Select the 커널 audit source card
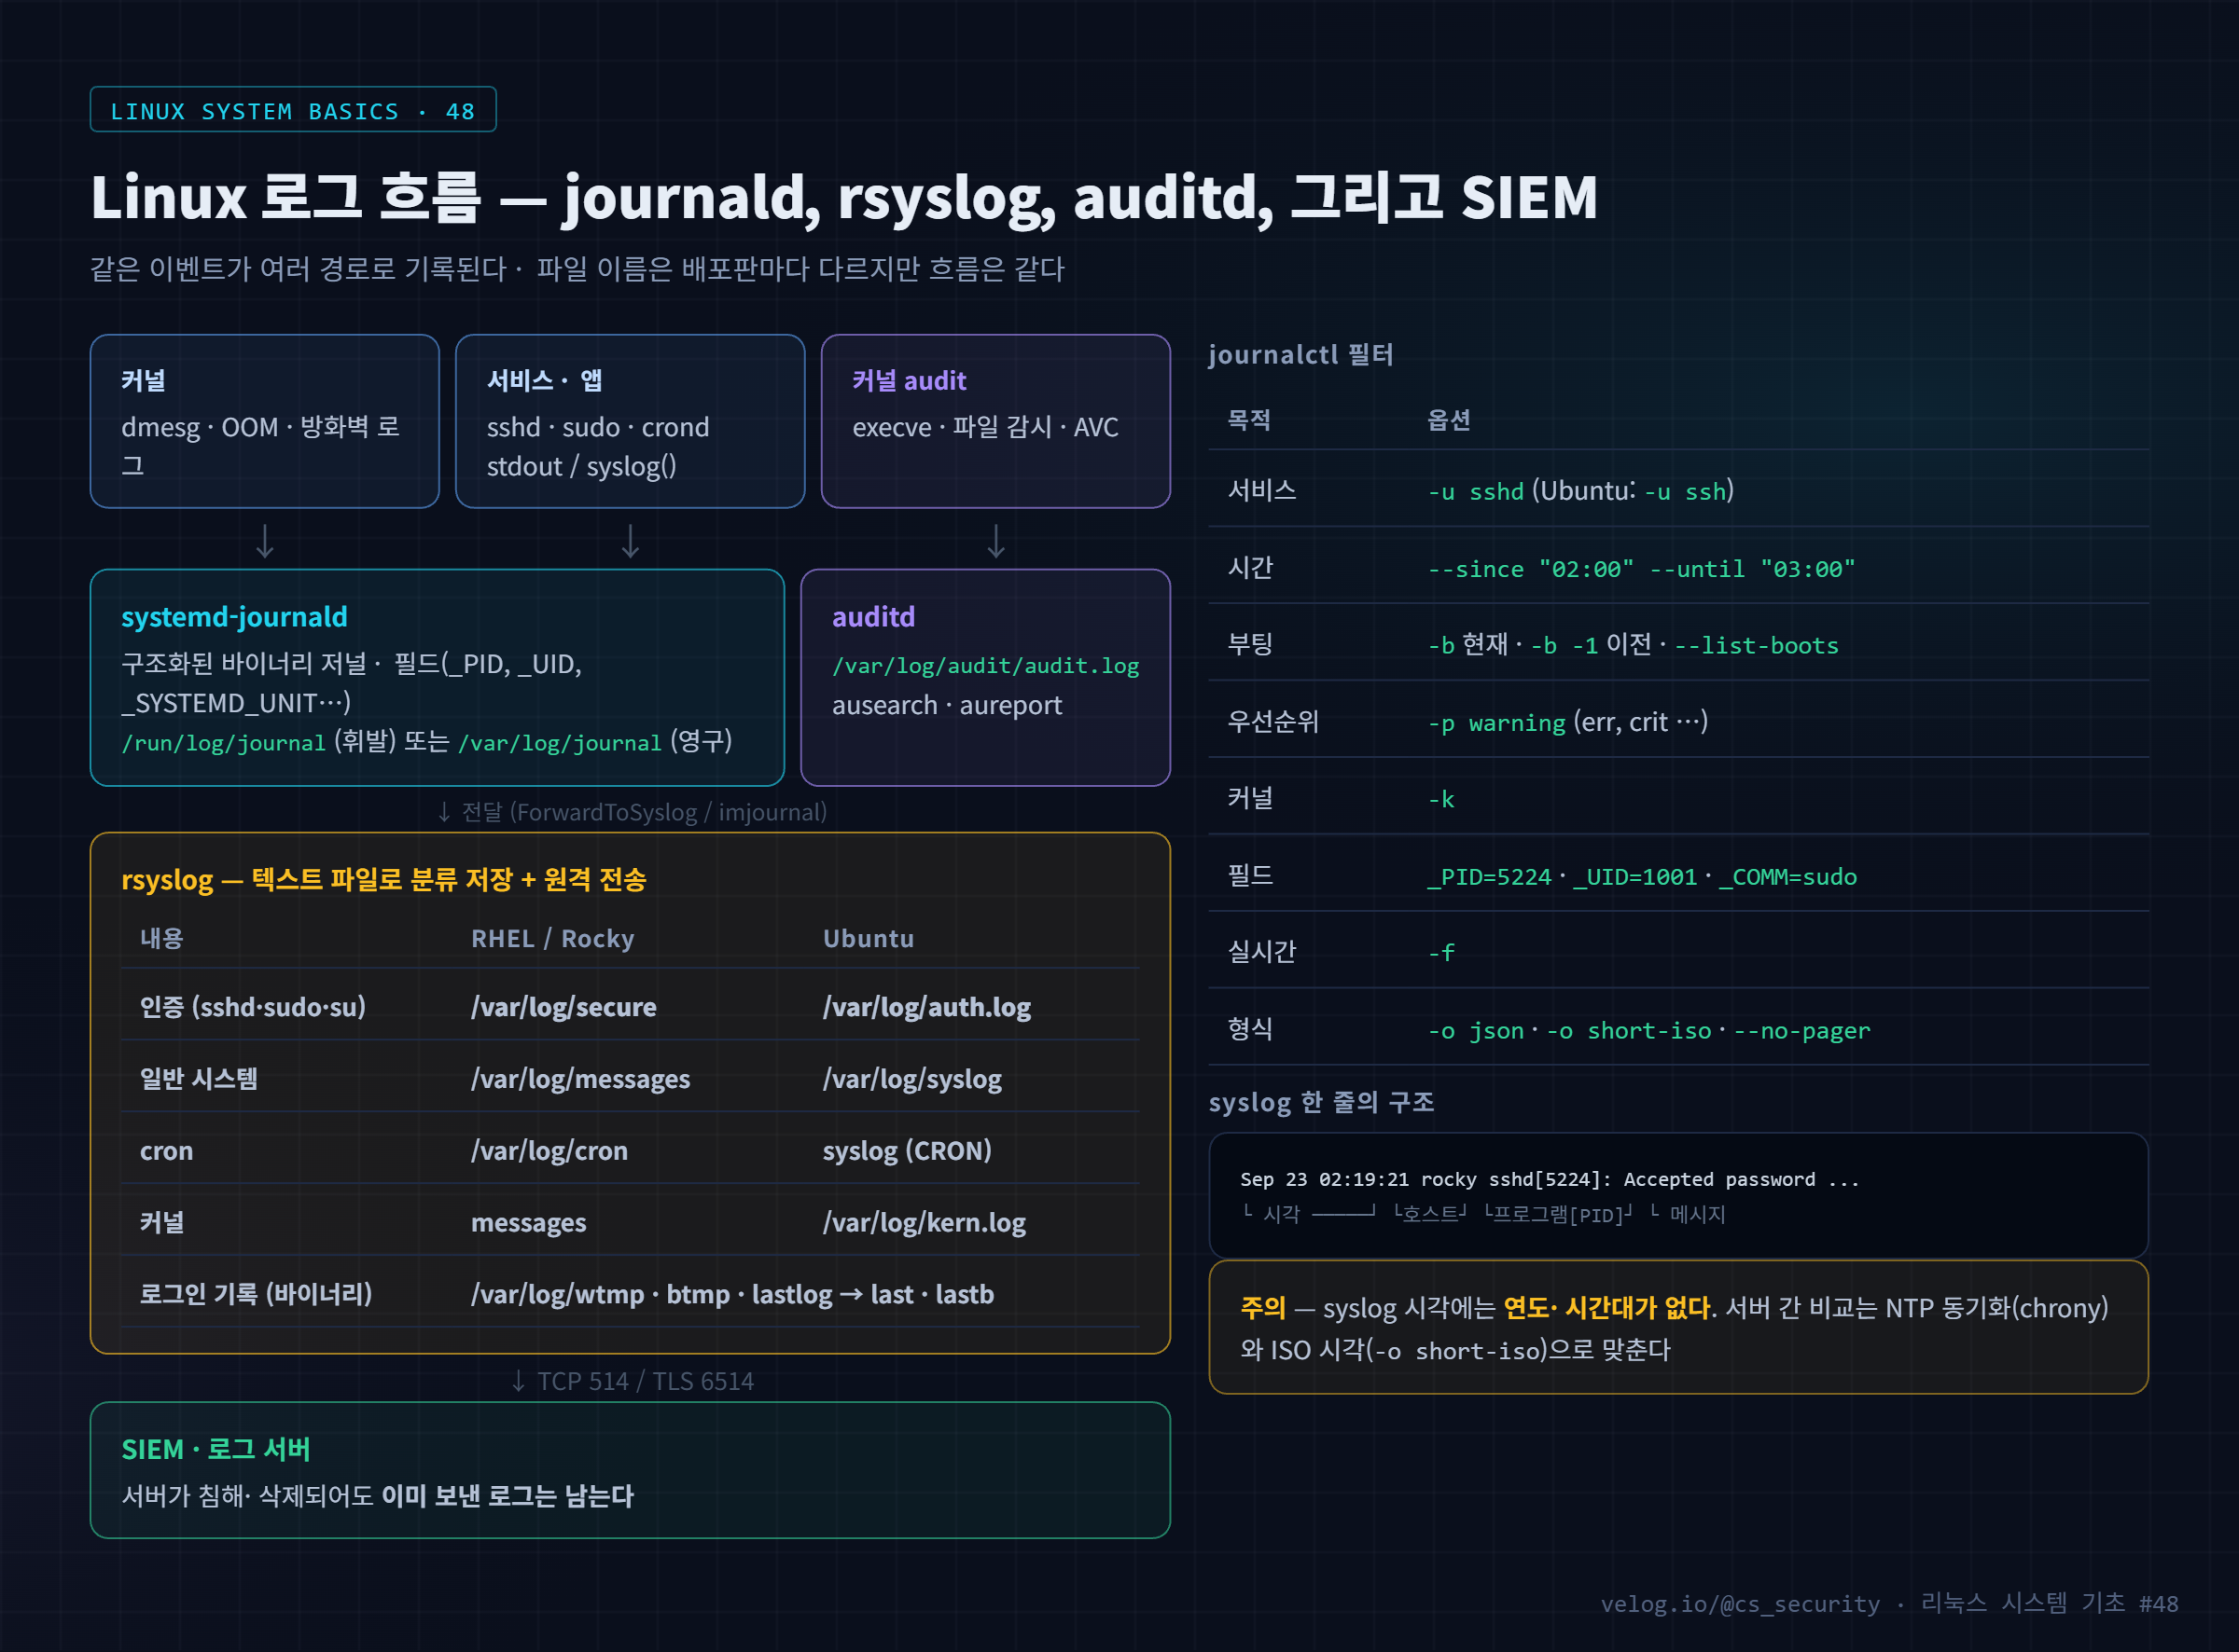Image resolution: width=2239 pixels, height=1652 pixels. (x=995, y=421)
